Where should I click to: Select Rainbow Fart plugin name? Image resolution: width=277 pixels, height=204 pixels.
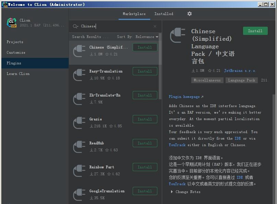point(101,167)
